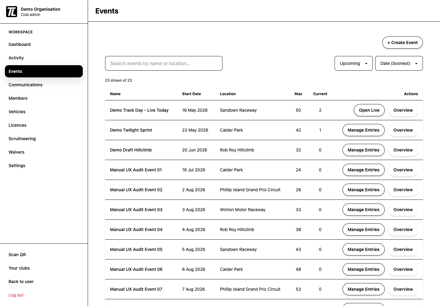Select event name Demo Draft Hillclimb
Image resolution: width=440 pixels, height=306 pixels.
tap(131, 150)
